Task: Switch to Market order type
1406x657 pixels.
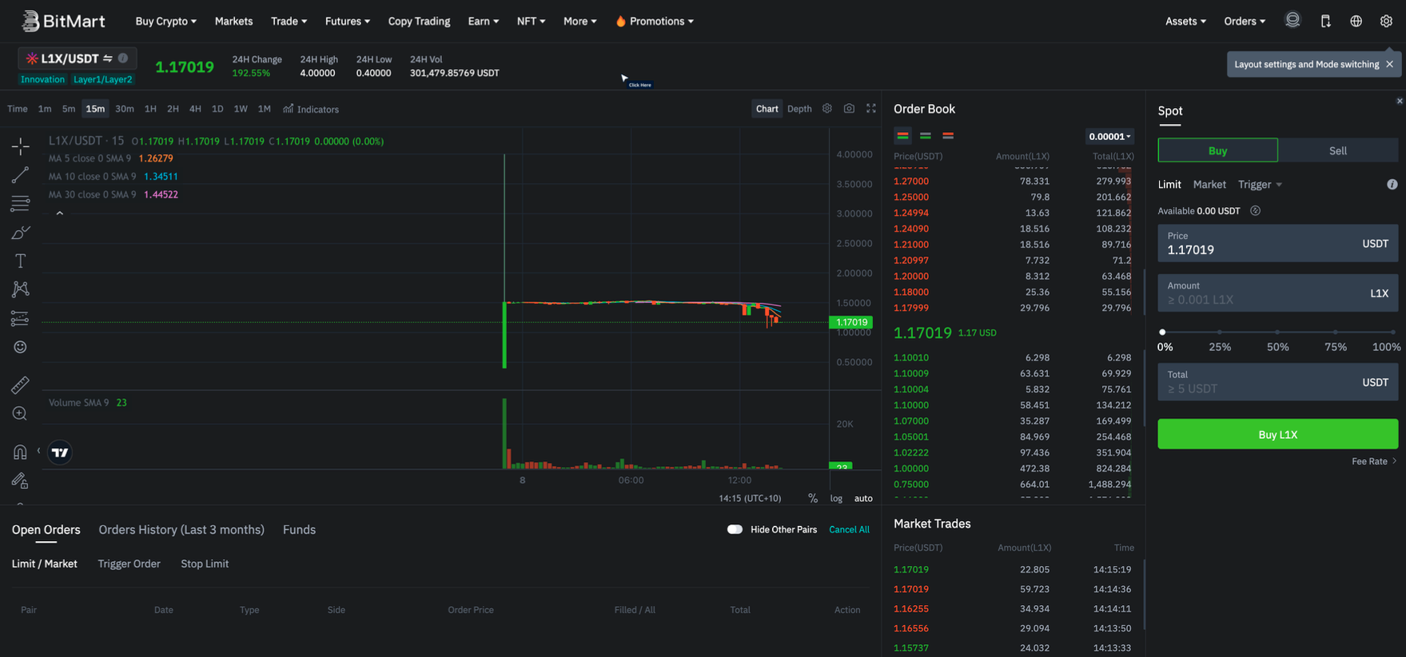Action: (x=1209, y=185)
